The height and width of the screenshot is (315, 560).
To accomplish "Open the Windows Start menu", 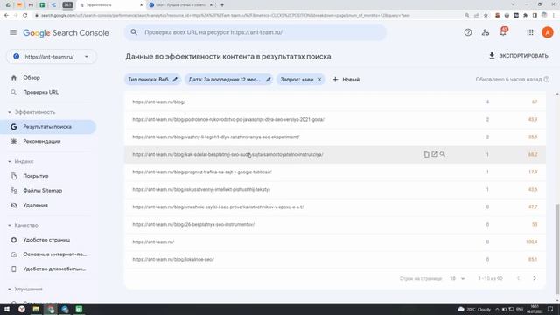I will pos(7,309).
